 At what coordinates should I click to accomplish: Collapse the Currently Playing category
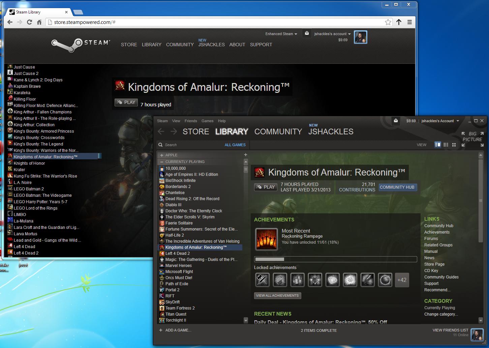[x=162, y=162]
